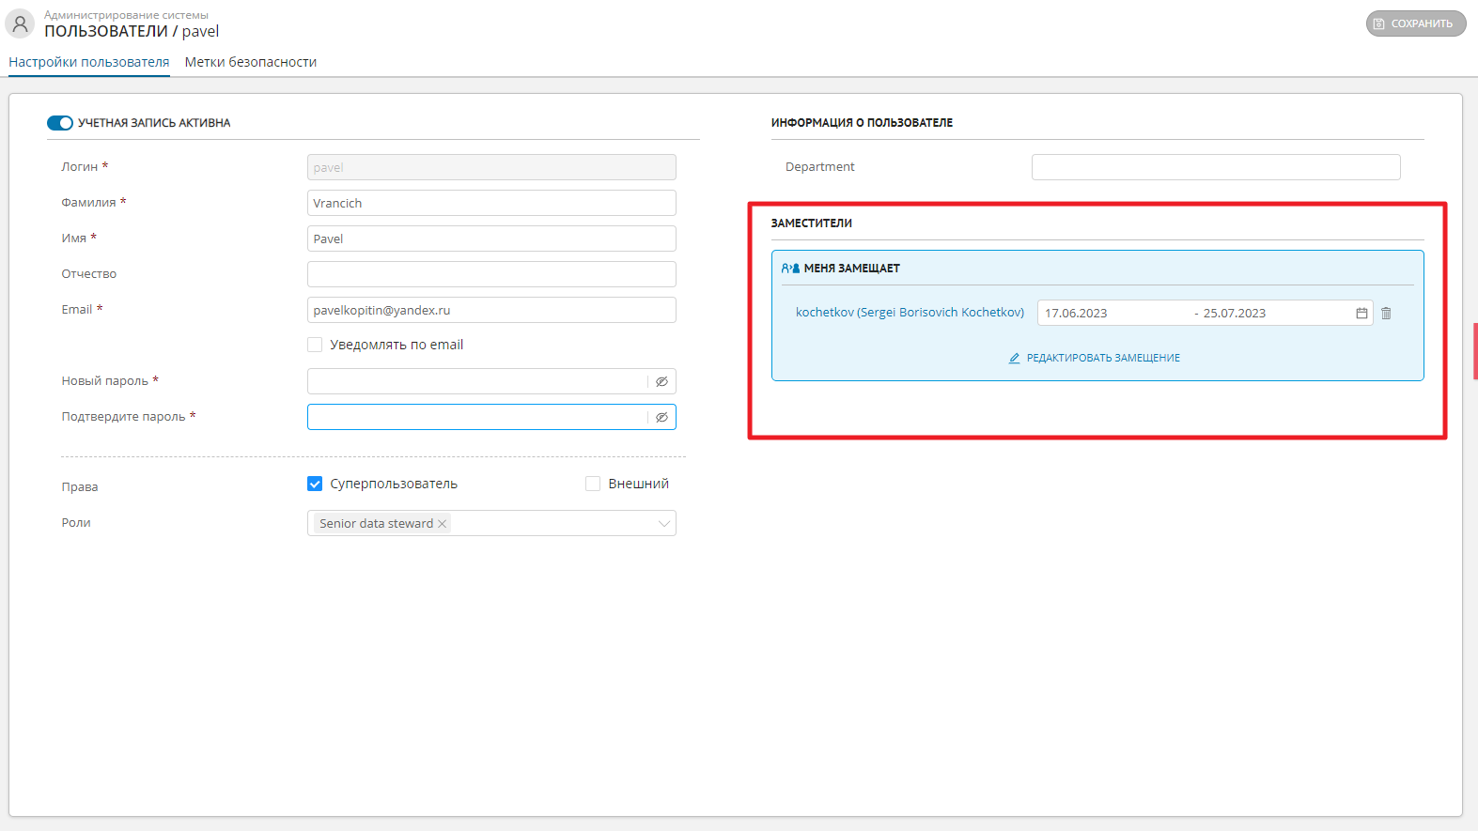Expand the Роли dropdown arrow
The height and width of the screenshot is (831, 1478).
664,523
